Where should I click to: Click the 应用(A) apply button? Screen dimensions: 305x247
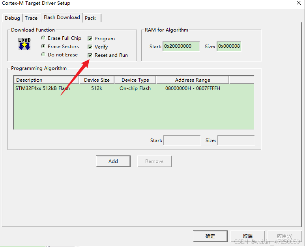(x=284, y=236)
